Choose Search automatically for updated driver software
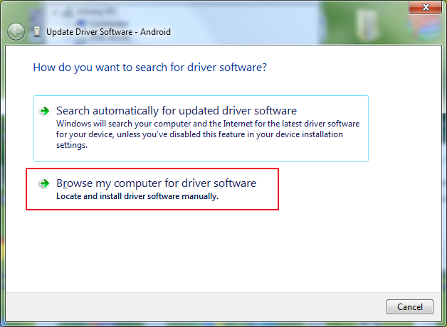Image resolution: width=447 pixels, height=327 pixels. point(201,129)
